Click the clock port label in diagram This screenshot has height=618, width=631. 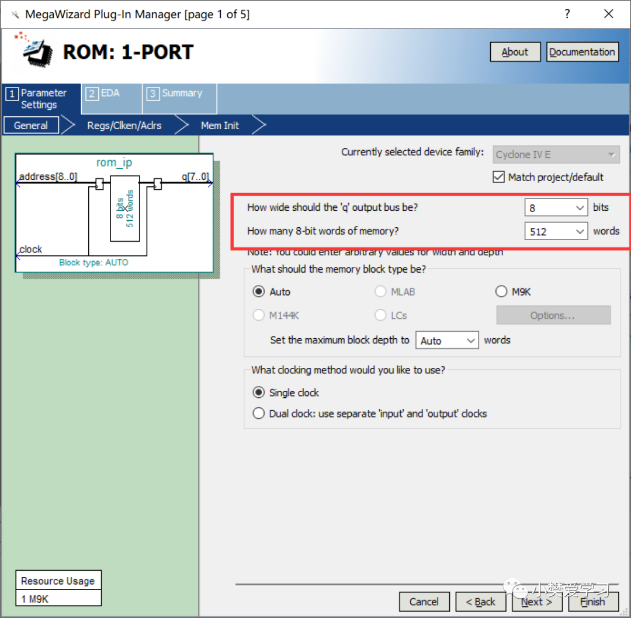point(30,249)
